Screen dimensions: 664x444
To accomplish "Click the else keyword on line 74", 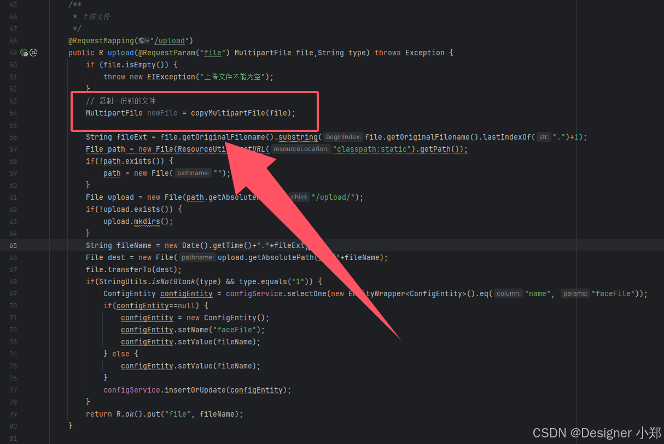I will (121, 354).
